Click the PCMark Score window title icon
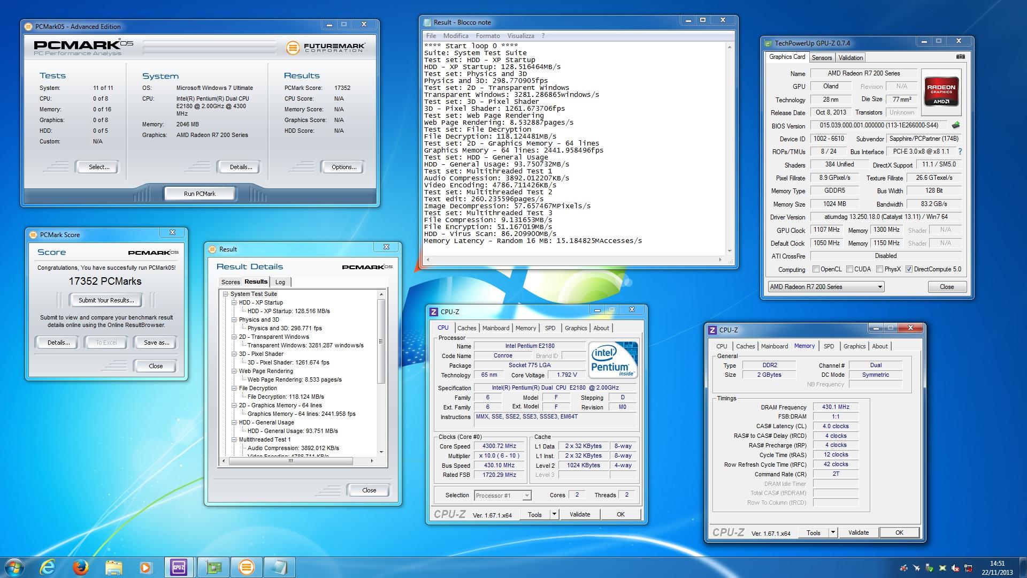The width and height of the screenshot is (1027, 578). (33, 234)
